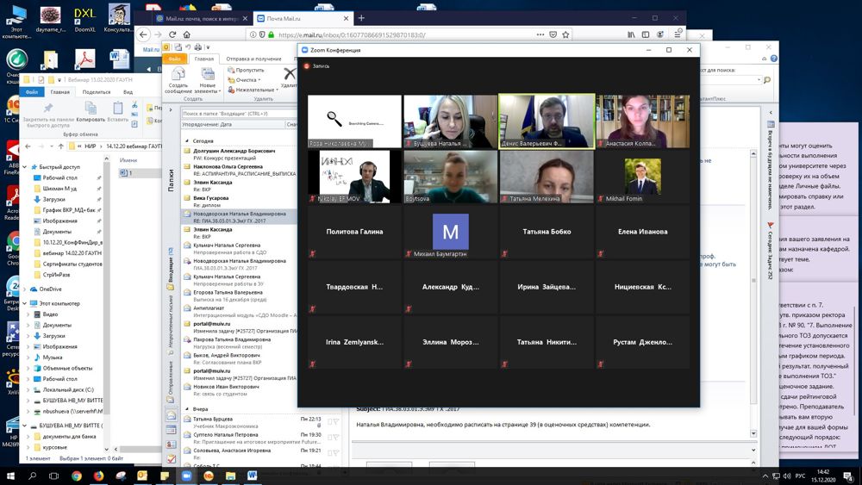Select Денис Валерьевич's highlighted video tile
The width and height of the screenshot is (862, 485).
547,121
